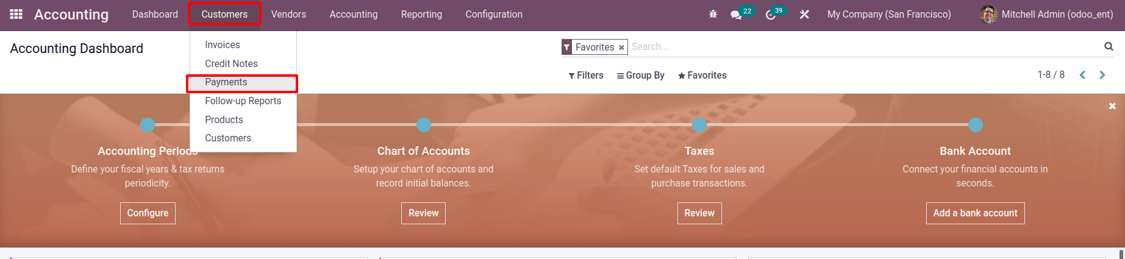Expand the Group By dropdown

(x=641, y=76)
